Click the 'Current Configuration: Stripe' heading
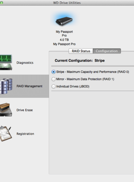This screenshot has height=182, width=134. pos(80,60)
